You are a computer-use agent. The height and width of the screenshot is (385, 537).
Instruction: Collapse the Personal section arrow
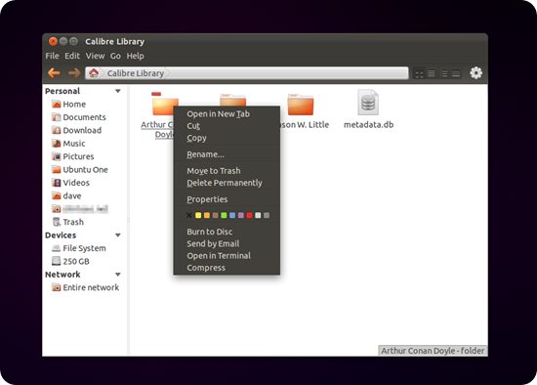pos(118,91)
